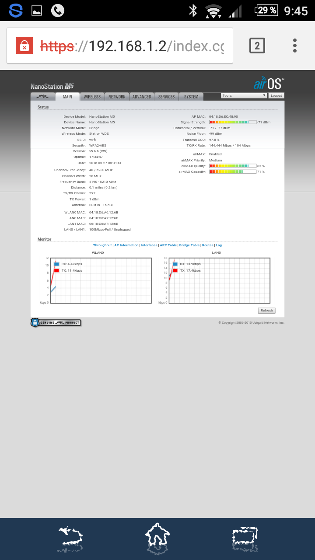Tap the image notification icon
The image size is (315, 560).
click(x=37, y=11)
